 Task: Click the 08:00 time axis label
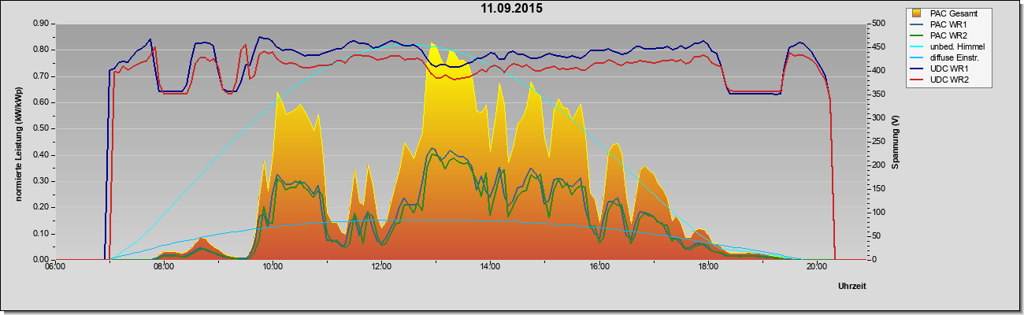pyautogui.click(x=163, y=267)
